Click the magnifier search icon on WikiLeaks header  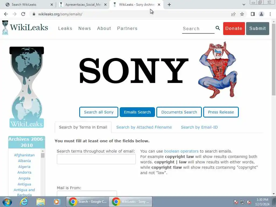pos(218,28)
